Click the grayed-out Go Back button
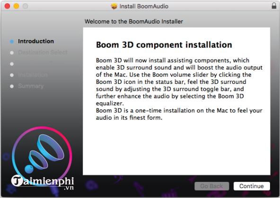Screen dimensions: 280x198 [x=211, y=186]
